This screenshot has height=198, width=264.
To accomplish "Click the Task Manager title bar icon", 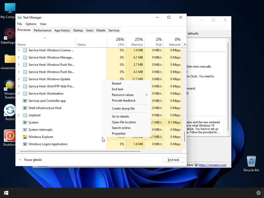I will pyautogui.click(x=20, y=18).
